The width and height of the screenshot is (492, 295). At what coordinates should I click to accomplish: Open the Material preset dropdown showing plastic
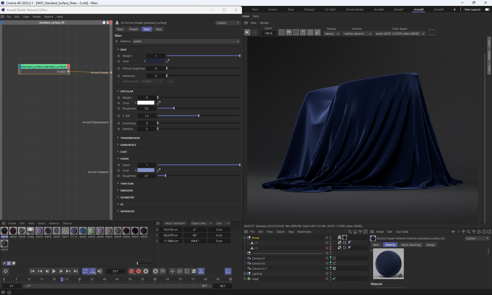[x=186, y=41]
